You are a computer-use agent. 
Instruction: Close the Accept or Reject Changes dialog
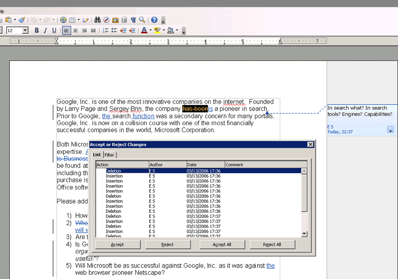[x=310, y=144]
